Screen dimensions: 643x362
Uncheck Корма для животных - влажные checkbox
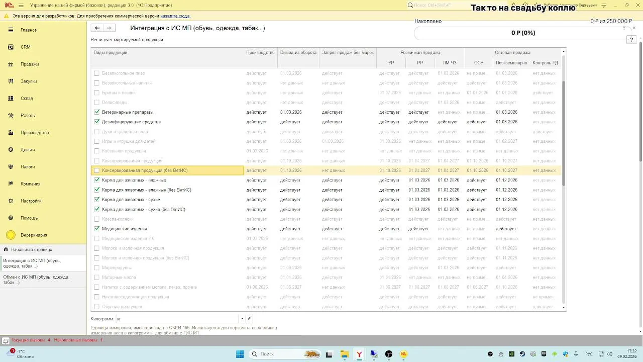pos(97,180)
